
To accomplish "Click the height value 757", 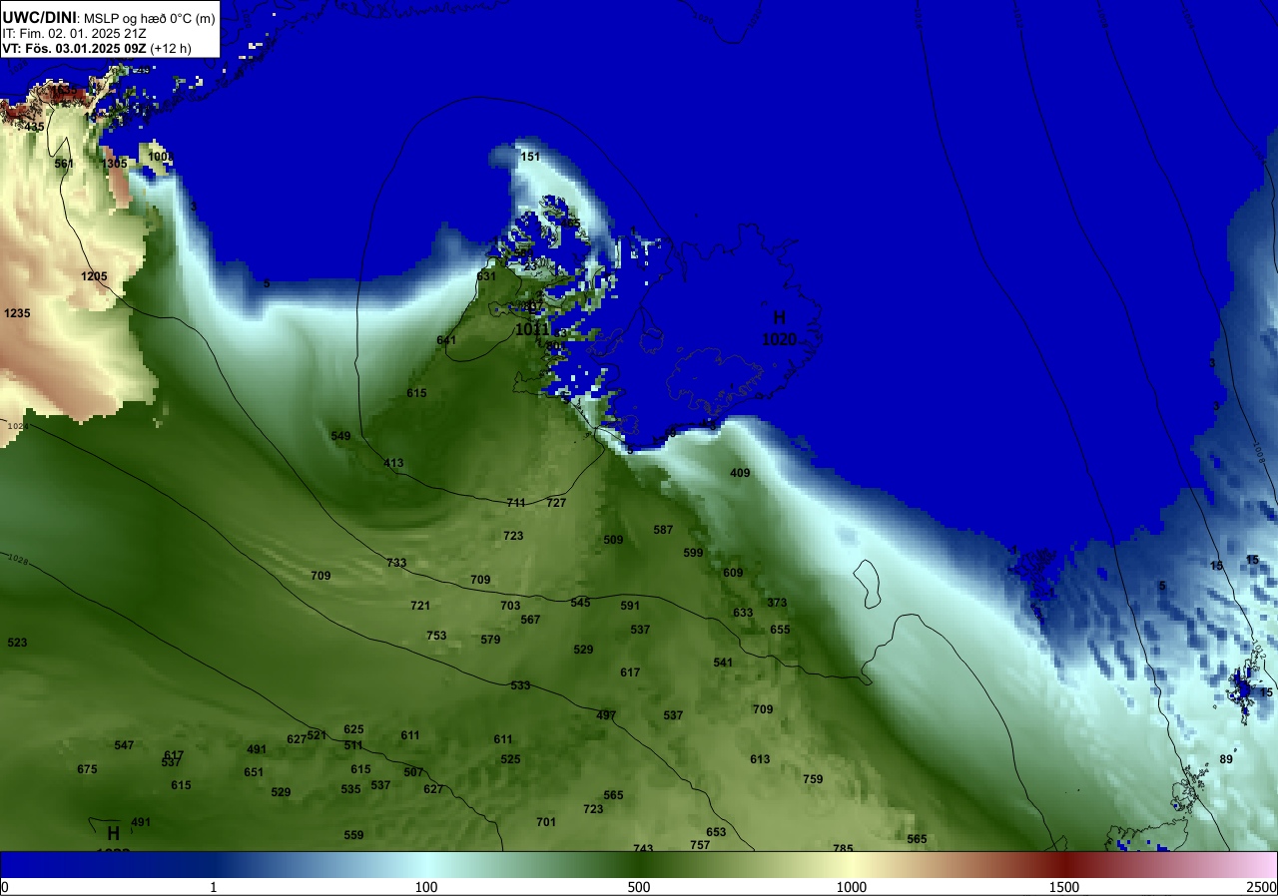I will [700, 845].
